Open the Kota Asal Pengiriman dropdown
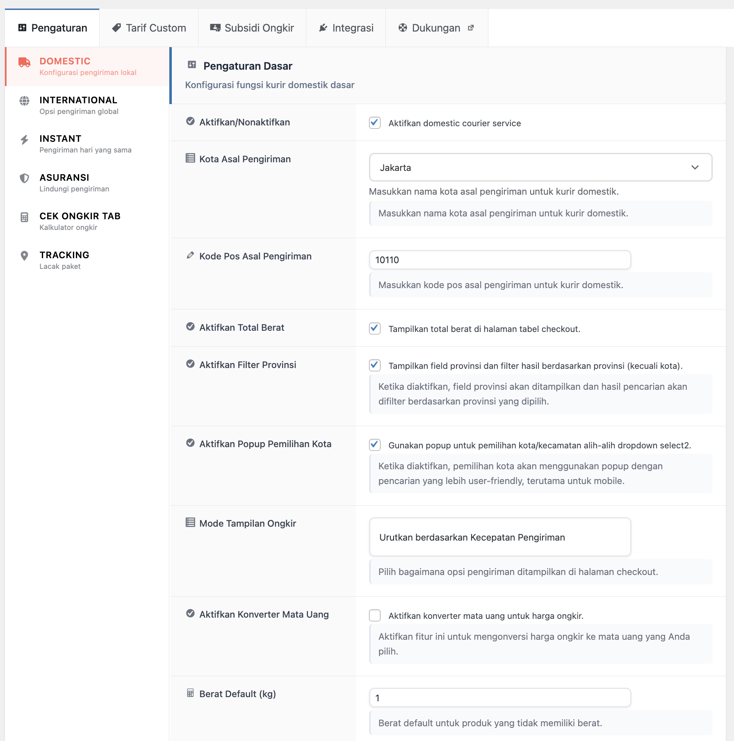The height and width of the screenshot is (741, 734). (540, 168)
